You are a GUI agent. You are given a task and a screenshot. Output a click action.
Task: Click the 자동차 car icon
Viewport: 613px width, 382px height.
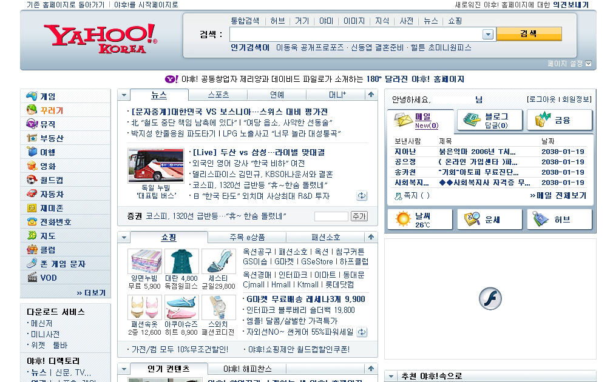pos(32,194)
